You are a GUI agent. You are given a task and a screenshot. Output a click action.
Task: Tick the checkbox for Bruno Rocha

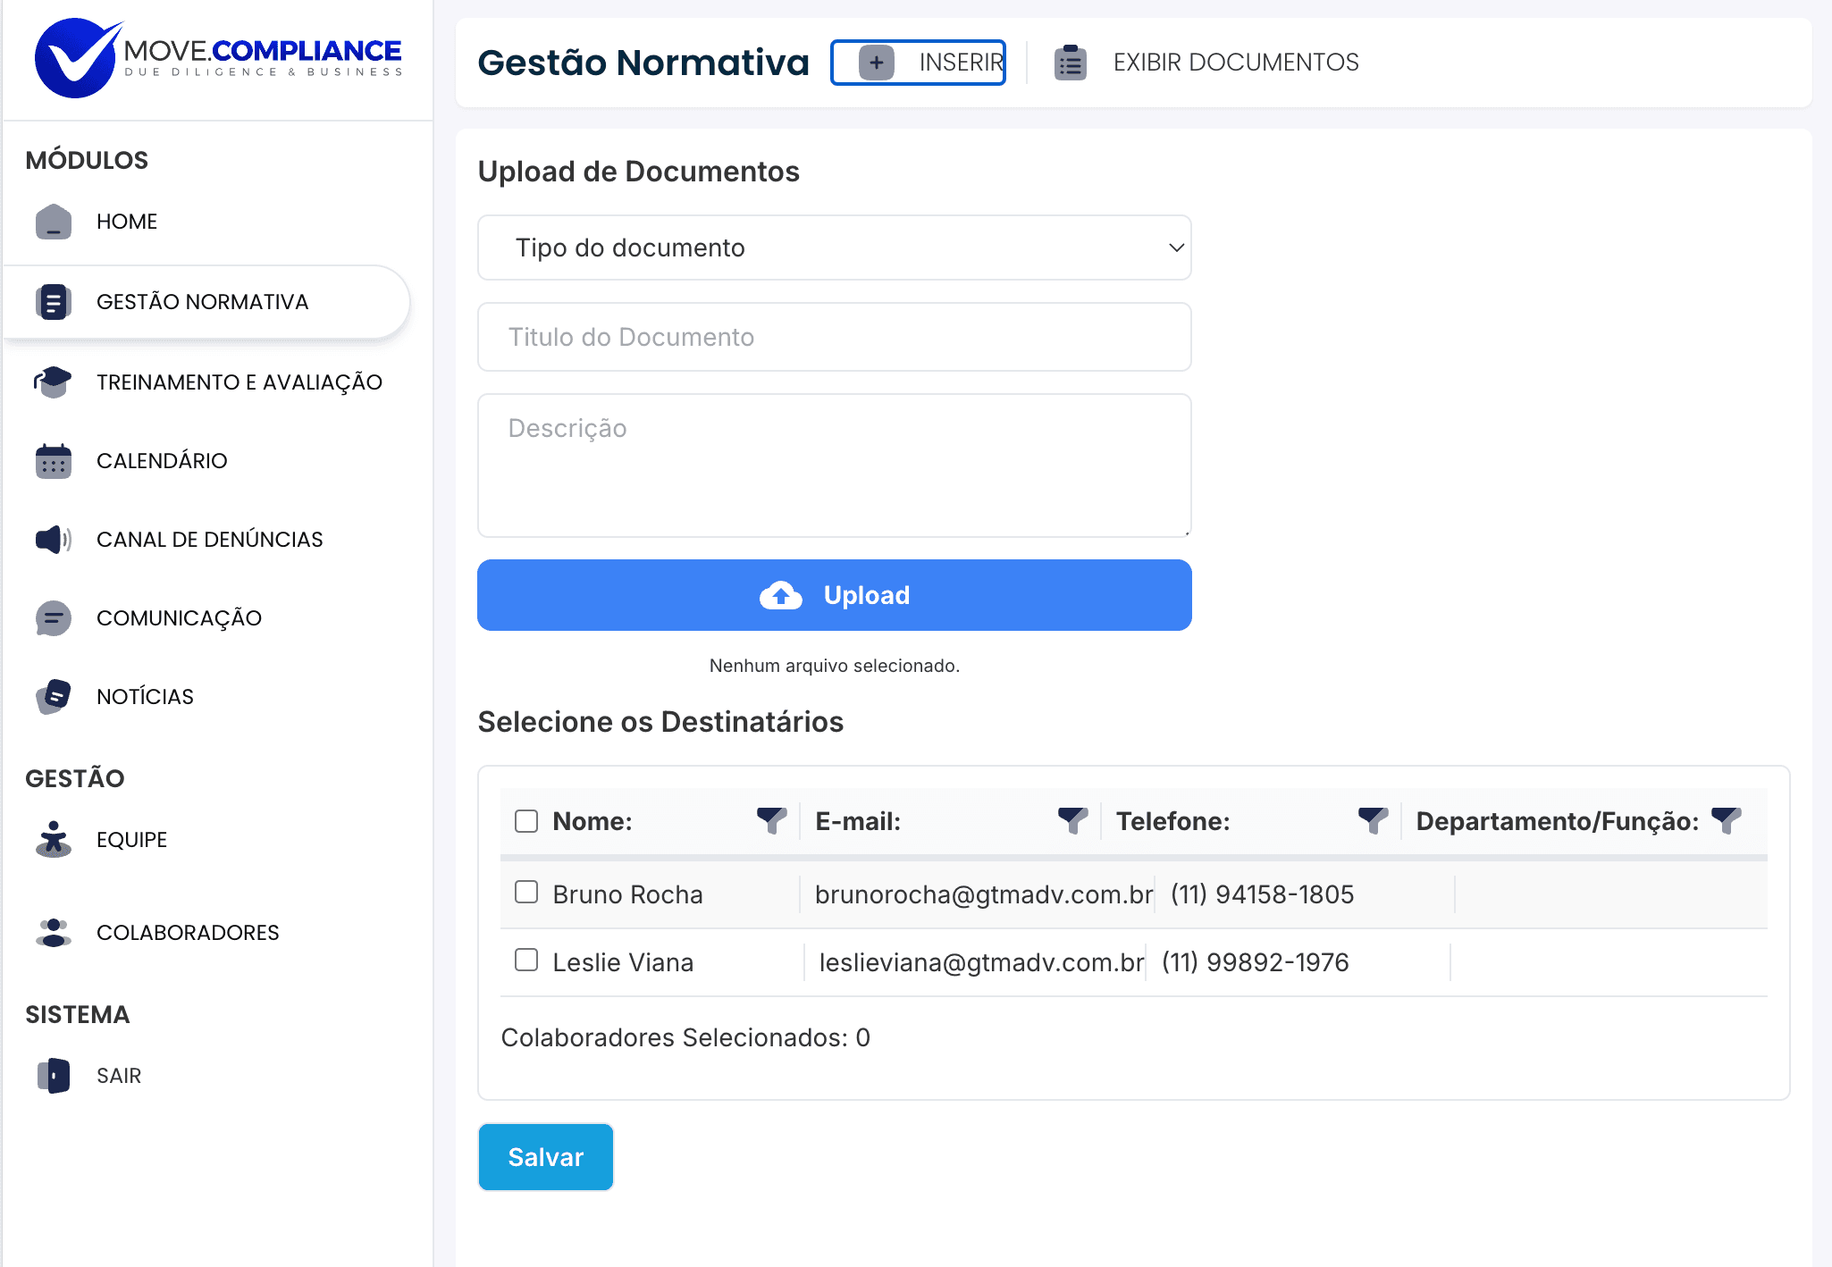[x=526, y=892]
